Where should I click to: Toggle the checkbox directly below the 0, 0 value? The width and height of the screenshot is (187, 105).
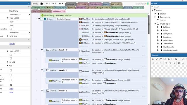(11, 70)
